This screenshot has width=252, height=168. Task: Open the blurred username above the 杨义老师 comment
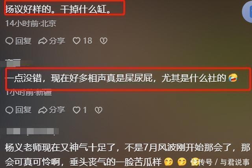point(33,131)
